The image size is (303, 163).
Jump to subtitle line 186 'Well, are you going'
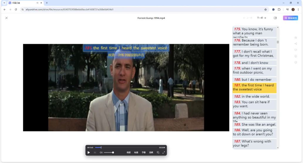pos(254,132)
